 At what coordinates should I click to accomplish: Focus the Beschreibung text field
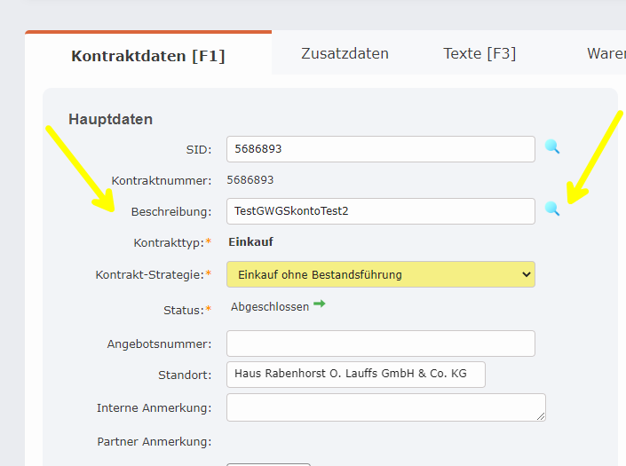tap(381, 211)
